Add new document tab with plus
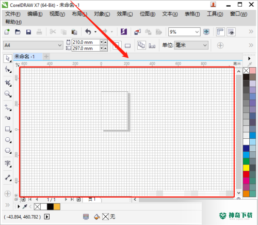Screen dimensions: 258x225 [x=46, y=56]
